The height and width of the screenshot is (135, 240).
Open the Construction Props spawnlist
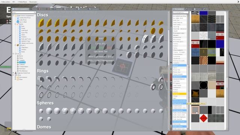(25, 18)
